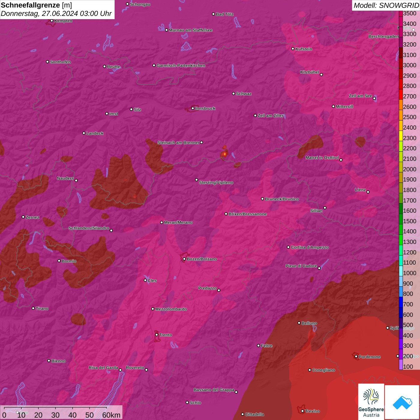Click the Sillian label
This screenshot has width=420, height=420.
316,211
